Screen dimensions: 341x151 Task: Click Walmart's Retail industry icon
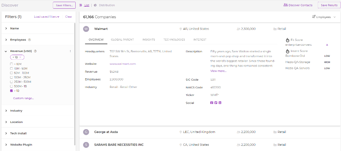pos(275,29)
